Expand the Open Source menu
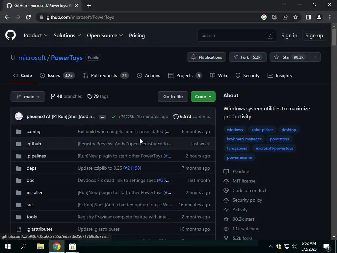The height and width of the screenshot is (253, 337). click(x=105, y=36)
